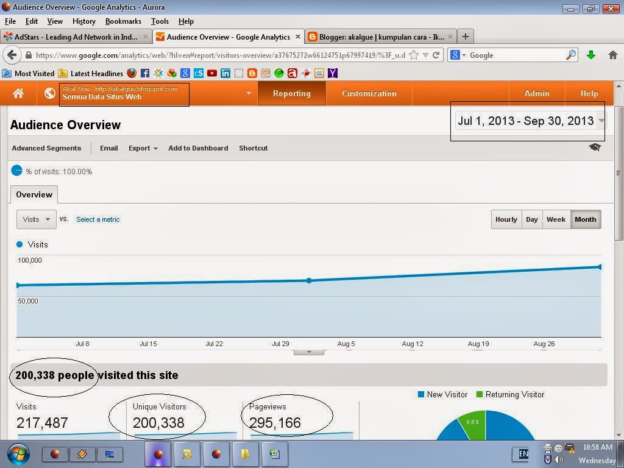This screenshot has width=624, height=468.
Task: Open the 'cS' bookmark icon
Action: pyautogui.click(x=199, y=73)
